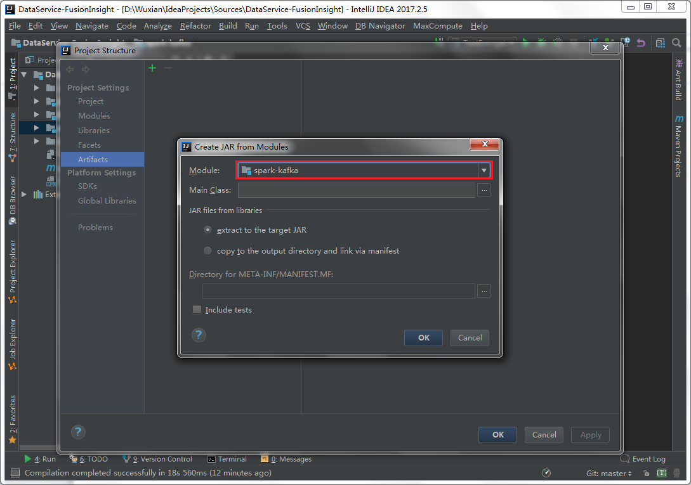This screenshot has width=691, height=485.
Task: Click the Apply button in Project Structure
Action: 591,435
